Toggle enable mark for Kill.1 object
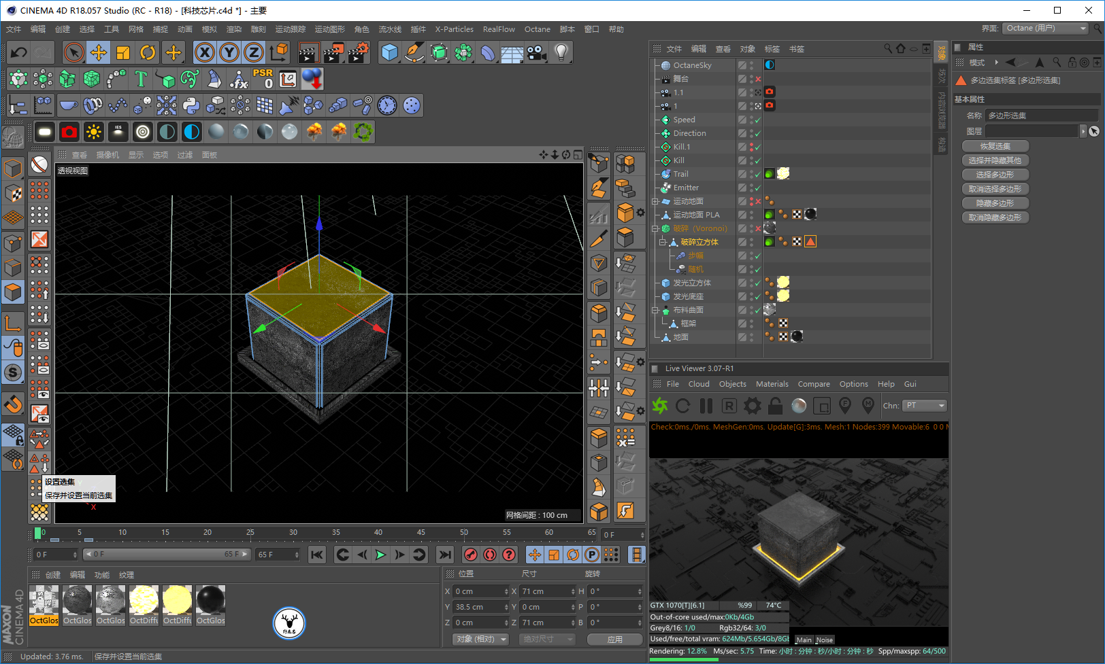Image resolution: width=1105 pixels, height=664 pixels. (757, 147)
